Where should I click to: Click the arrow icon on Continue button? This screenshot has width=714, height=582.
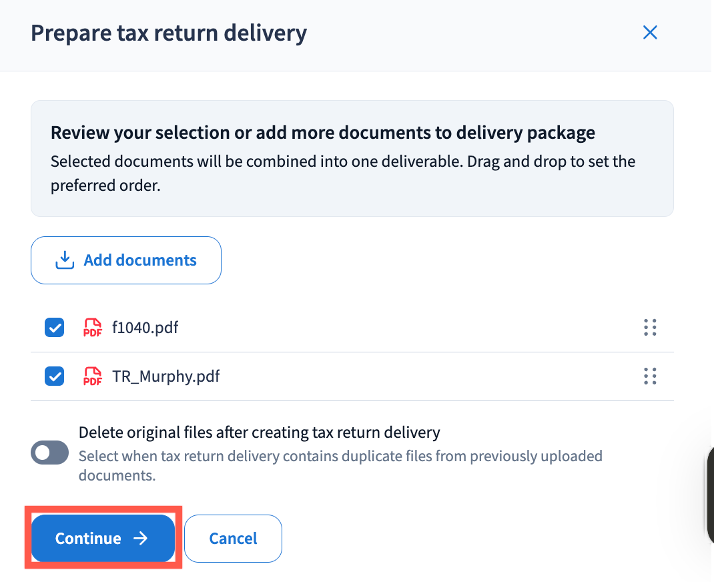tap(140, 539)
